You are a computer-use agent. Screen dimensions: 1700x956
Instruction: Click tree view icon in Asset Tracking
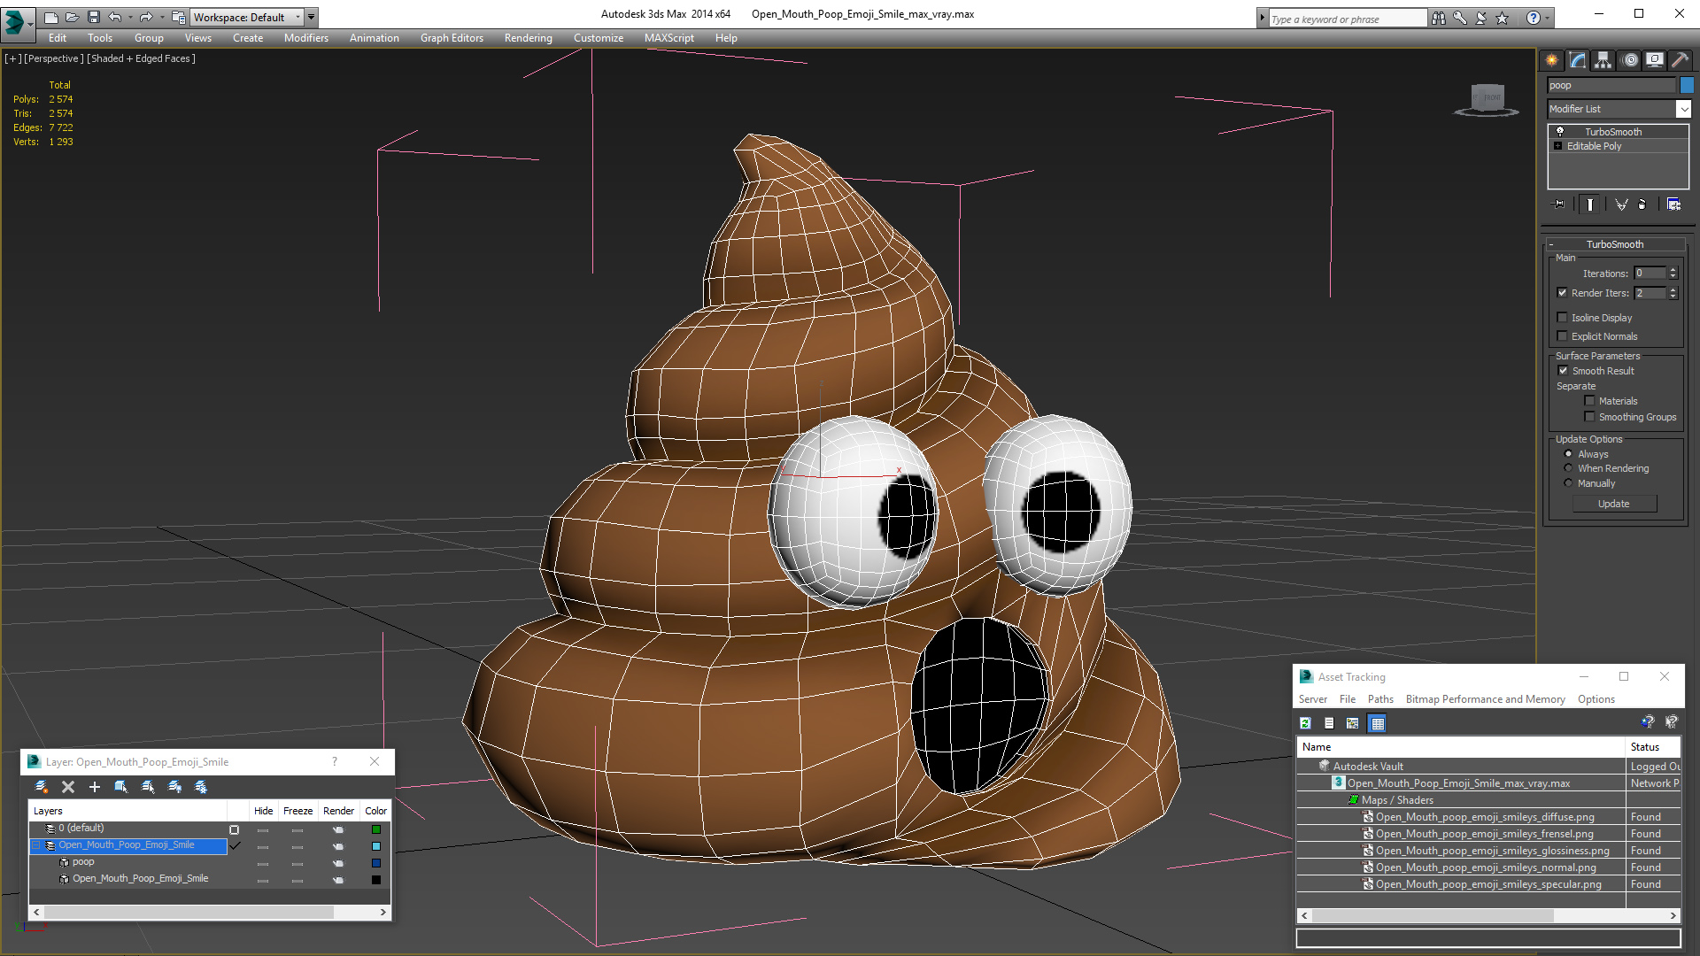[1352, 723]
